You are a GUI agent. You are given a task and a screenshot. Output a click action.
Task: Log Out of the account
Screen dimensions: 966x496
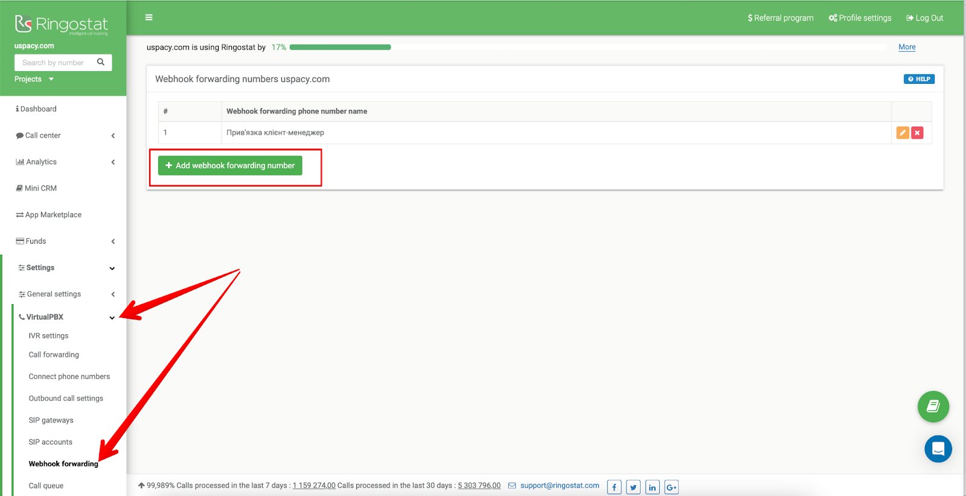(x=924, y=18)
